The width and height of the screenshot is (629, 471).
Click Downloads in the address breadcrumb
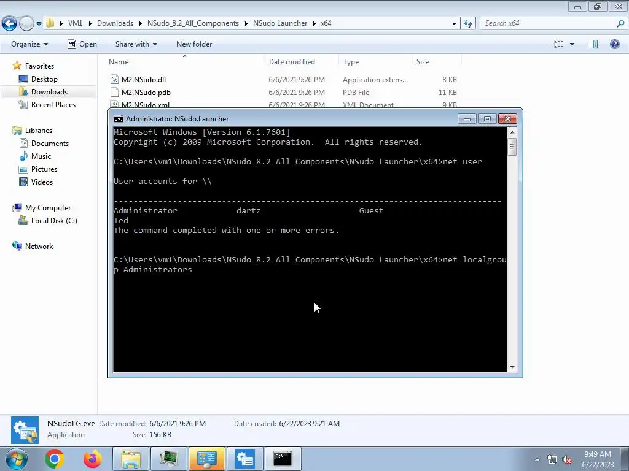coord(115,23)
